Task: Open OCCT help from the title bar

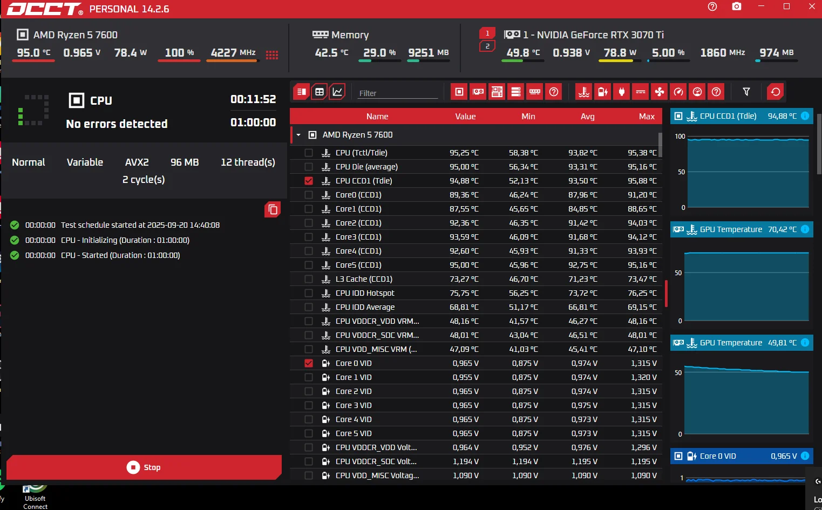Action: pos(712,6)
